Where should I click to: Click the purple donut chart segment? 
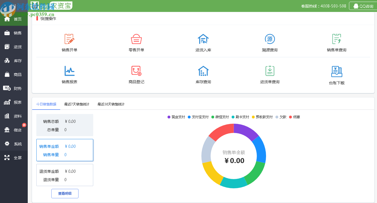click(246, 131)
